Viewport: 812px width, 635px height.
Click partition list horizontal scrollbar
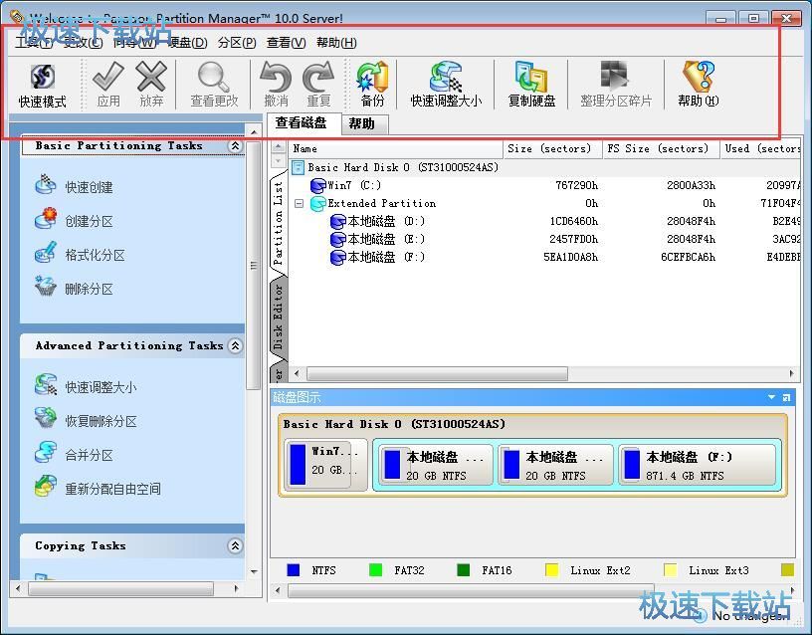click(438, 373)
